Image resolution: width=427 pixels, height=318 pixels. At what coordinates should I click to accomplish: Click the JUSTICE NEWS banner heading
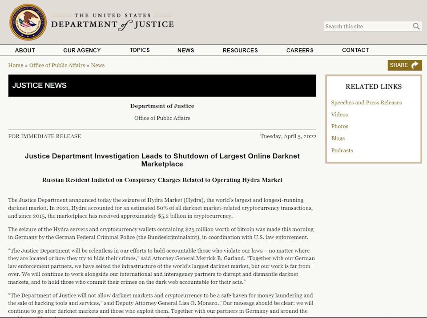(x=40, y=85)
